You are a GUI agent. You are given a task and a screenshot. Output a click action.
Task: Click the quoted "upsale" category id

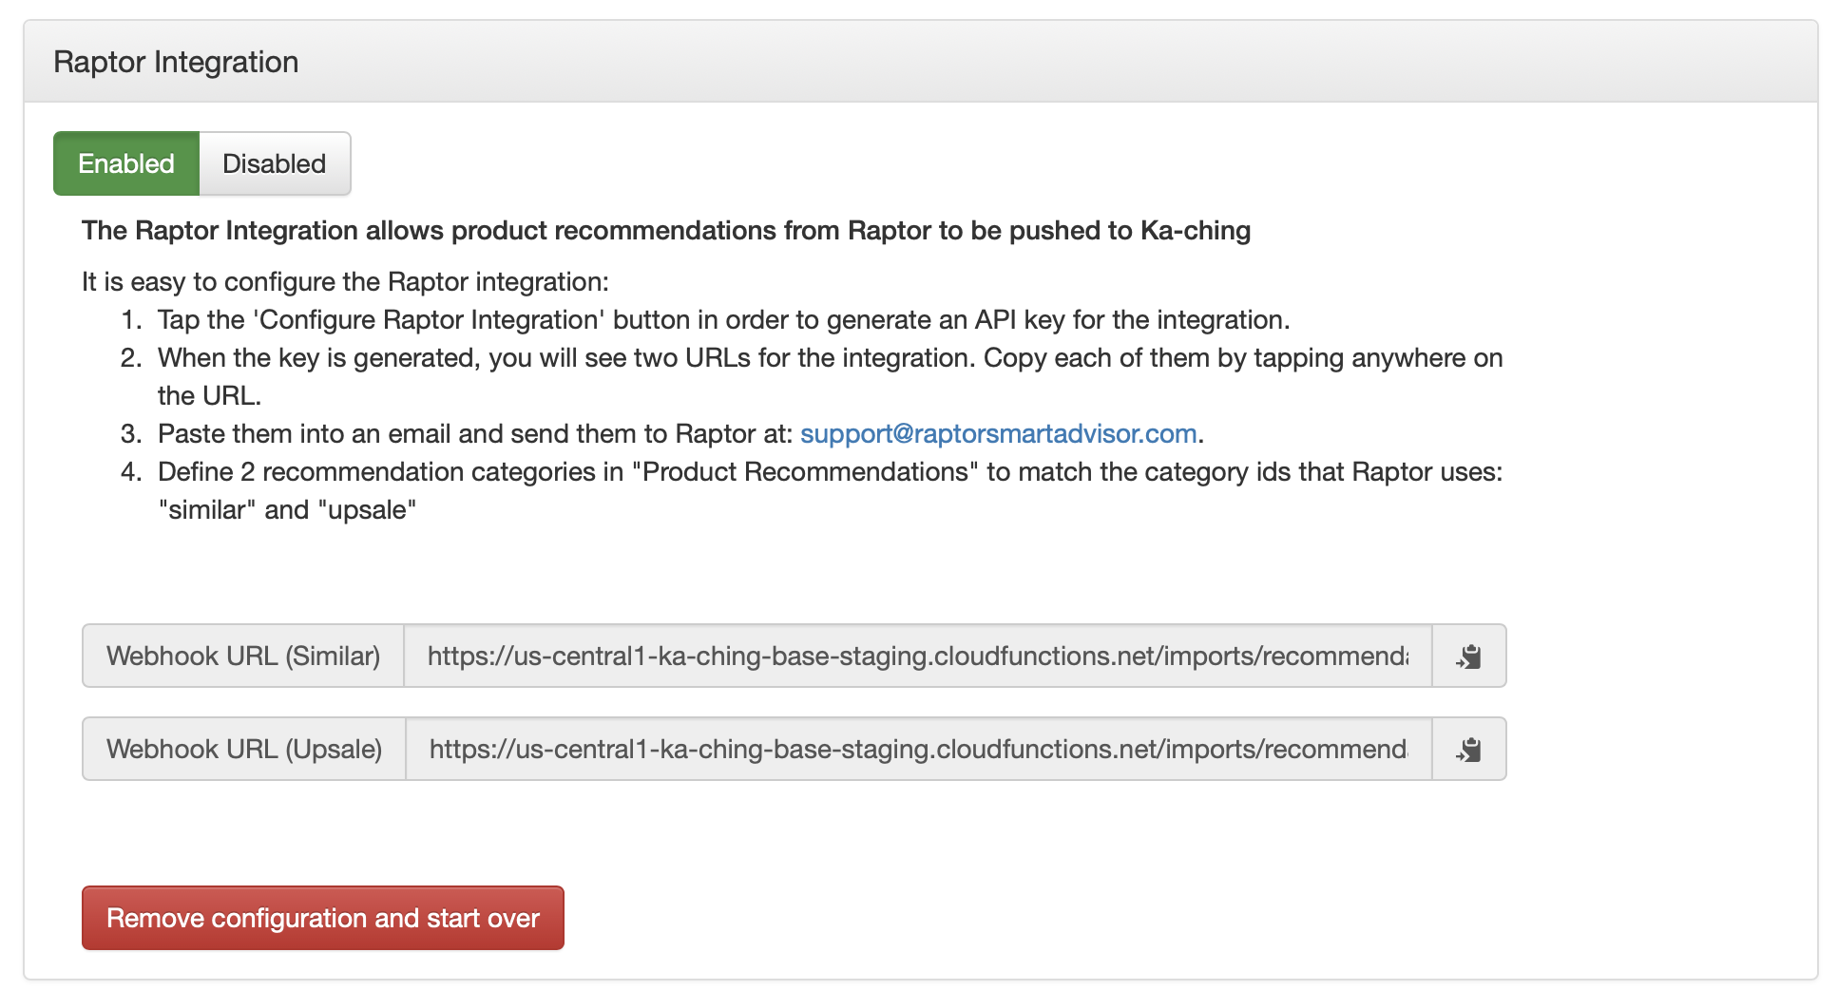367,510
